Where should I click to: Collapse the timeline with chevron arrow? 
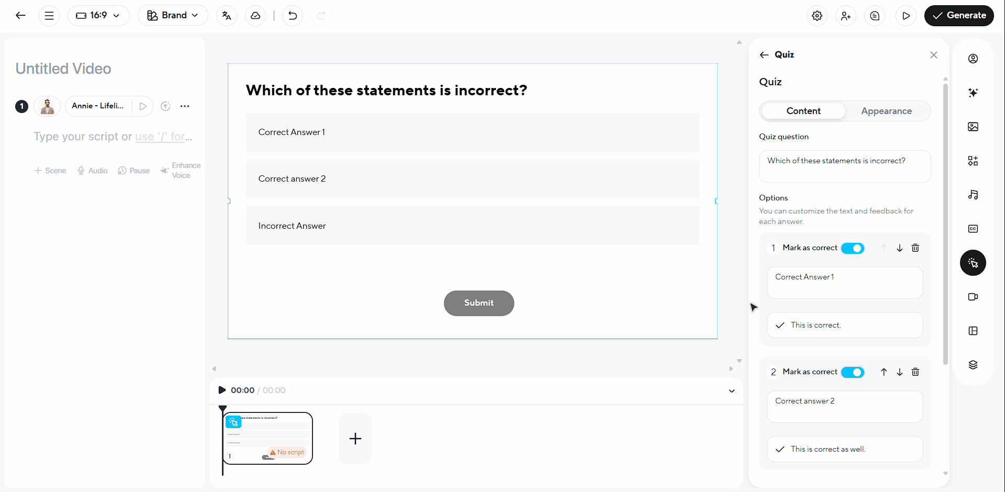click(x=732, y=390)
